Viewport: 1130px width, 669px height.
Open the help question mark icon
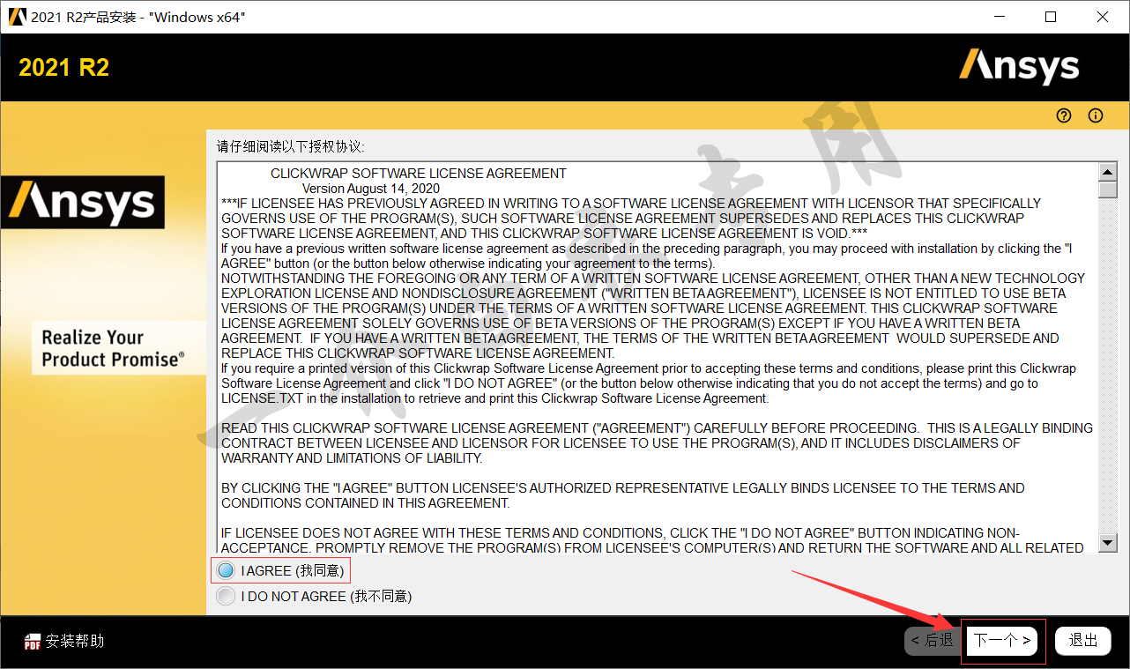(x=1064, y=115)
